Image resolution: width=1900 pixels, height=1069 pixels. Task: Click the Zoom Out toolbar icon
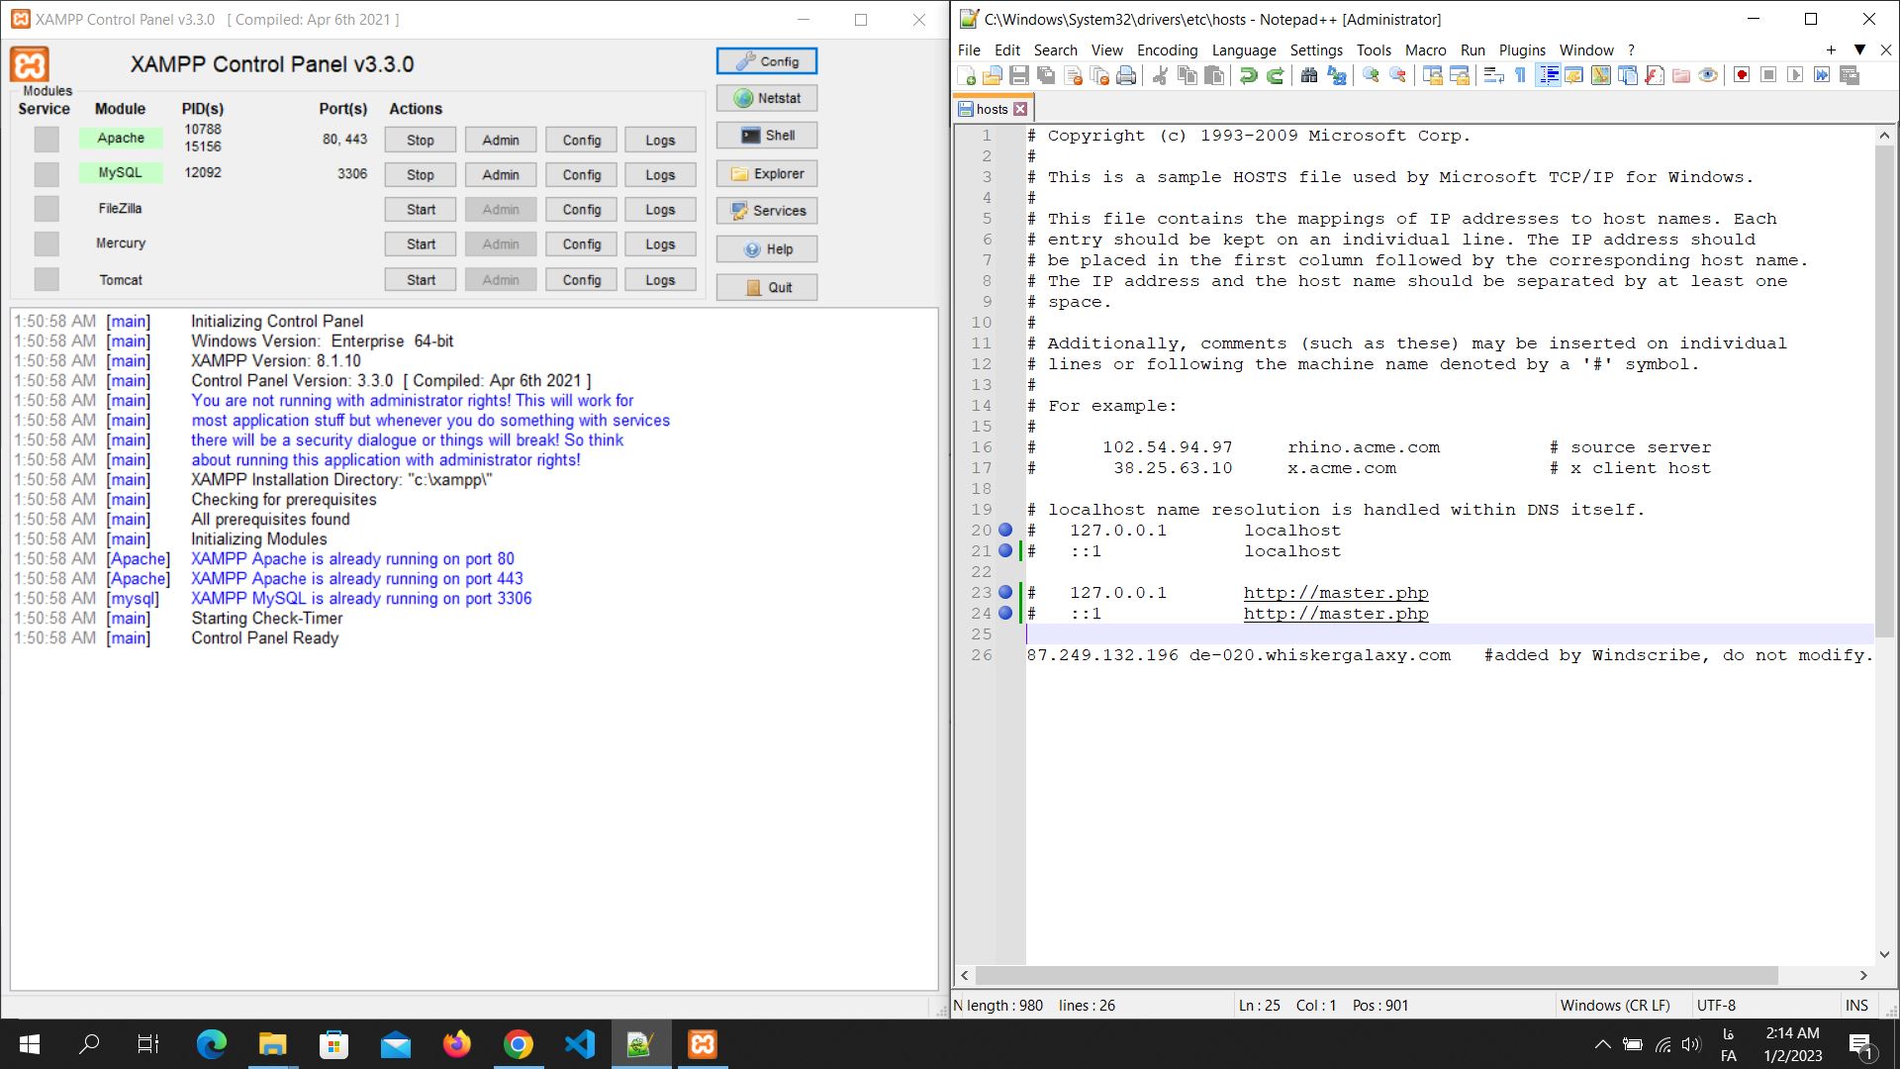coord(1397,76)
